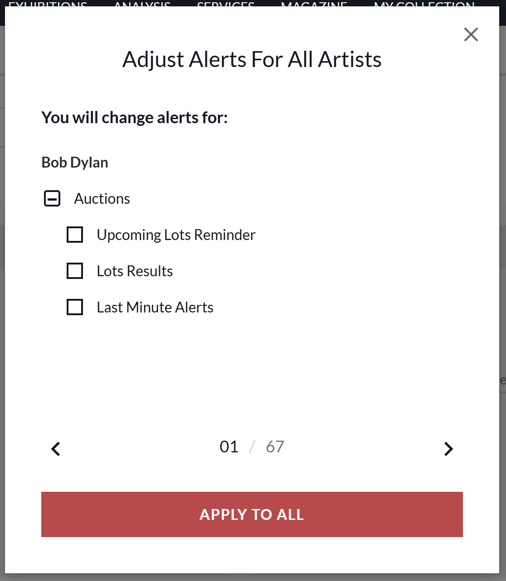Toggle the Auctions parent checkbox
Viewport: 506px width, 581px height.
[52, 198]
